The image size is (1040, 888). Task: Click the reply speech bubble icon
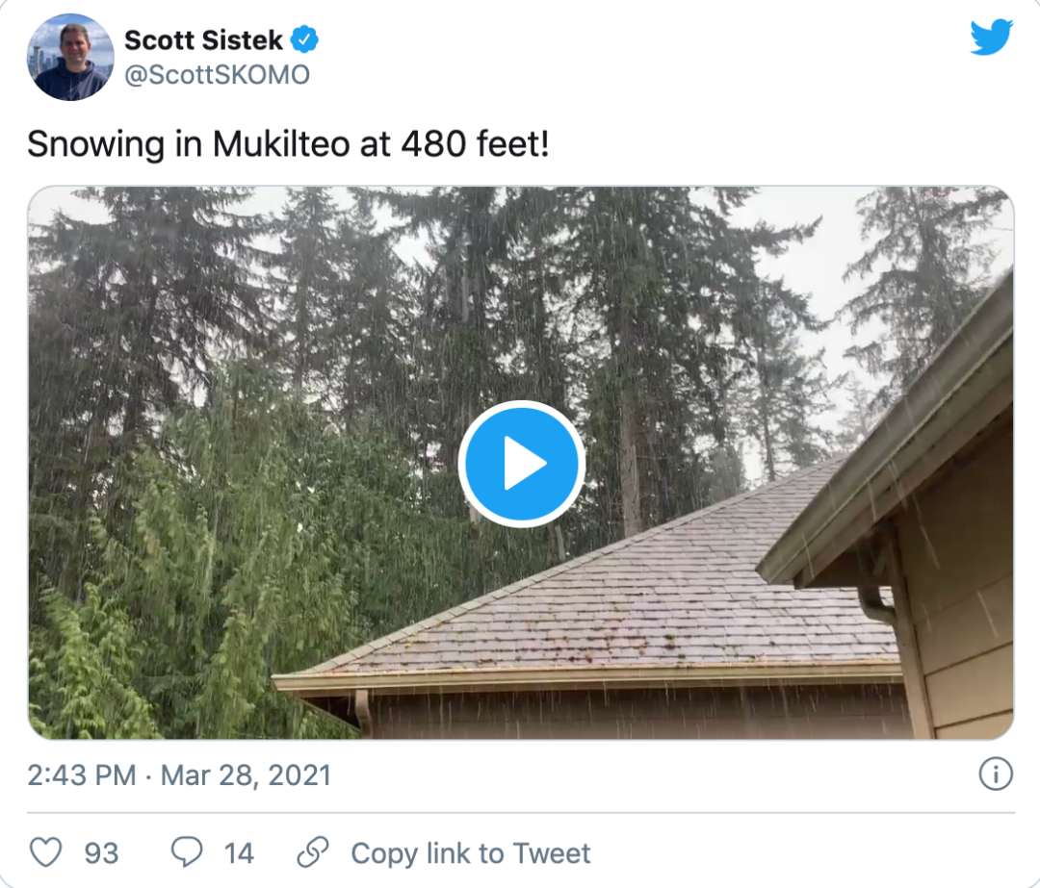[x=186, y=852]
